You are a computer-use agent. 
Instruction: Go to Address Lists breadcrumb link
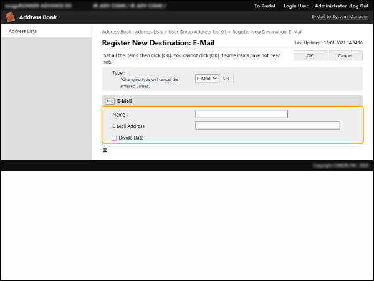point(151,31)
